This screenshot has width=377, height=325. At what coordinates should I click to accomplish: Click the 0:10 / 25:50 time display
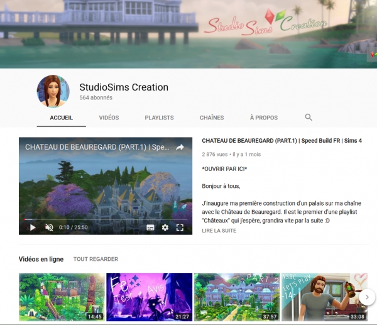pyautogui.click(x=74, y=228)
